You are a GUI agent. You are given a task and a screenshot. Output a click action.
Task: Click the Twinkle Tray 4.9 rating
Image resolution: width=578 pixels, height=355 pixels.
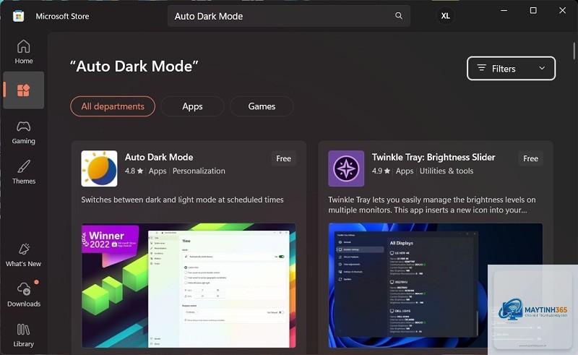click(x=381, y=171)
